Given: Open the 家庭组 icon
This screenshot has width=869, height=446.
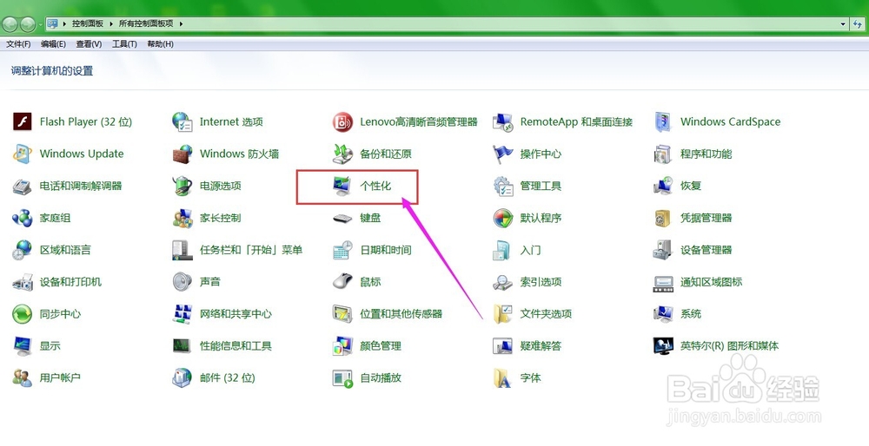Looking at the screenshot, I should pyautogui.click(x=23, y=218).
